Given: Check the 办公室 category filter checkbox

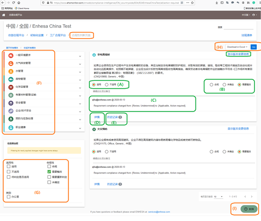Looking at the screenshot, I should [8, 197].
